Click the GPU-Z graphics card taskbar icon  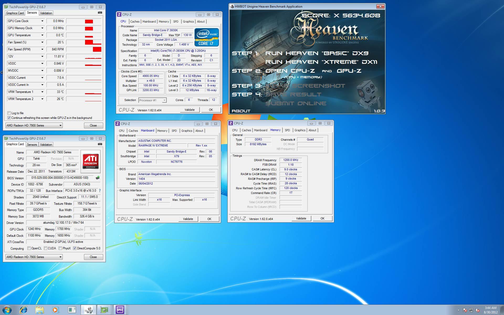click(x=104, y=310)
